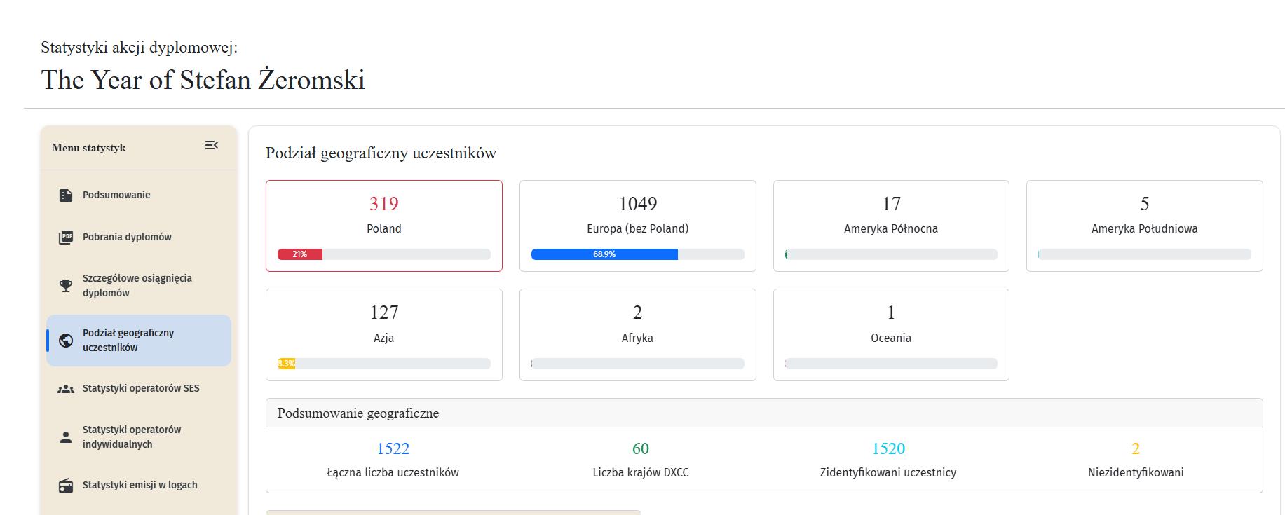Click the Ameryka Północna card

click(x=890, y=224)
